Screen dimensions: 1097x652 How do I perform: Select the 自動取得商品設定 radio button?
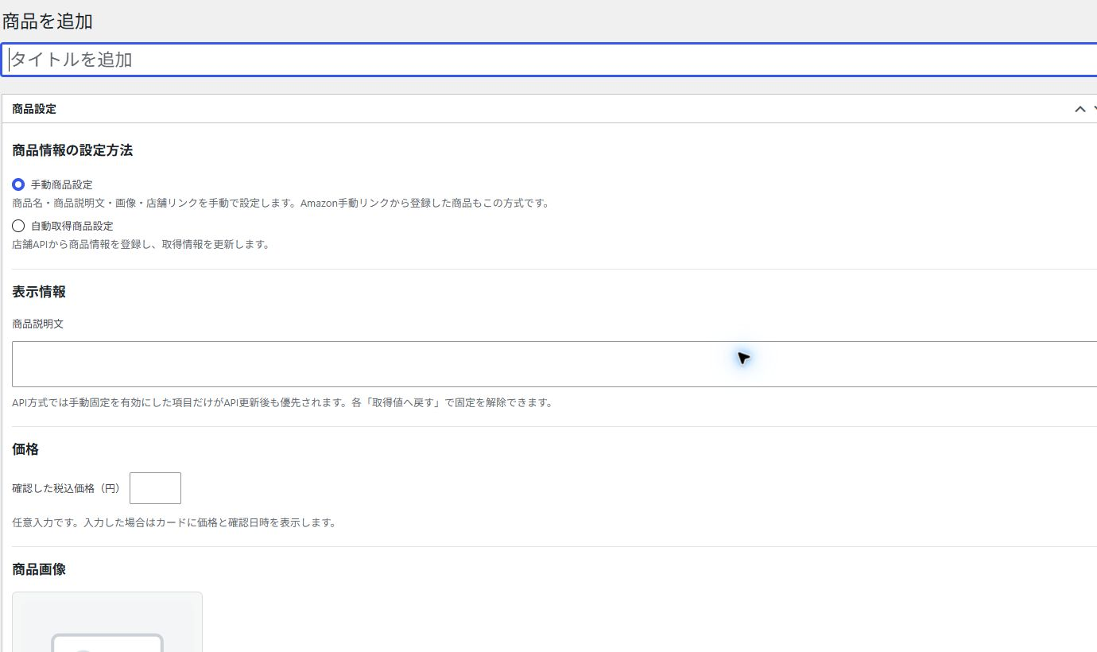tap(19, 226)
